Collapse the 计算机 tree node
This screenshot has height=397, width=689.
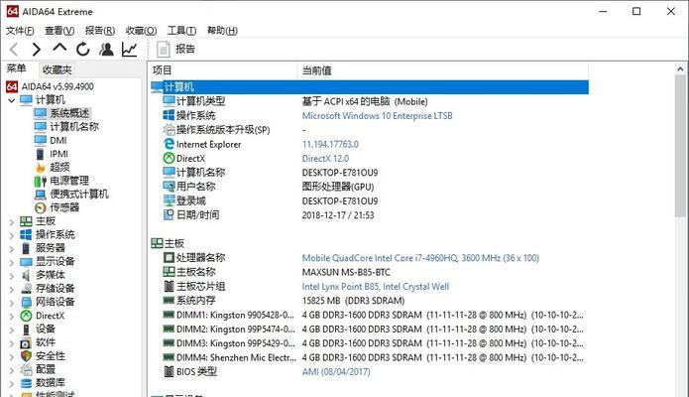click(x=12, y=100)
